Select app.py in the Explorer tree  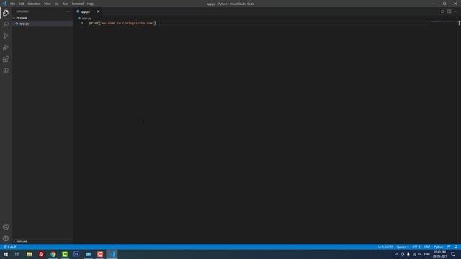tap(42, 24)
